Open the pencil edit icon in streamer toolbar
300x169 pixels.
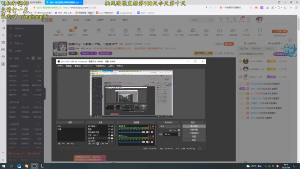(x=247, y=30)
